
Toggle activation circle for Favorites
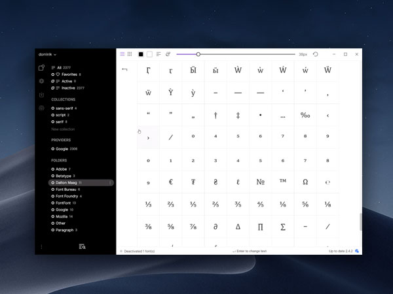tap(52, 74)
